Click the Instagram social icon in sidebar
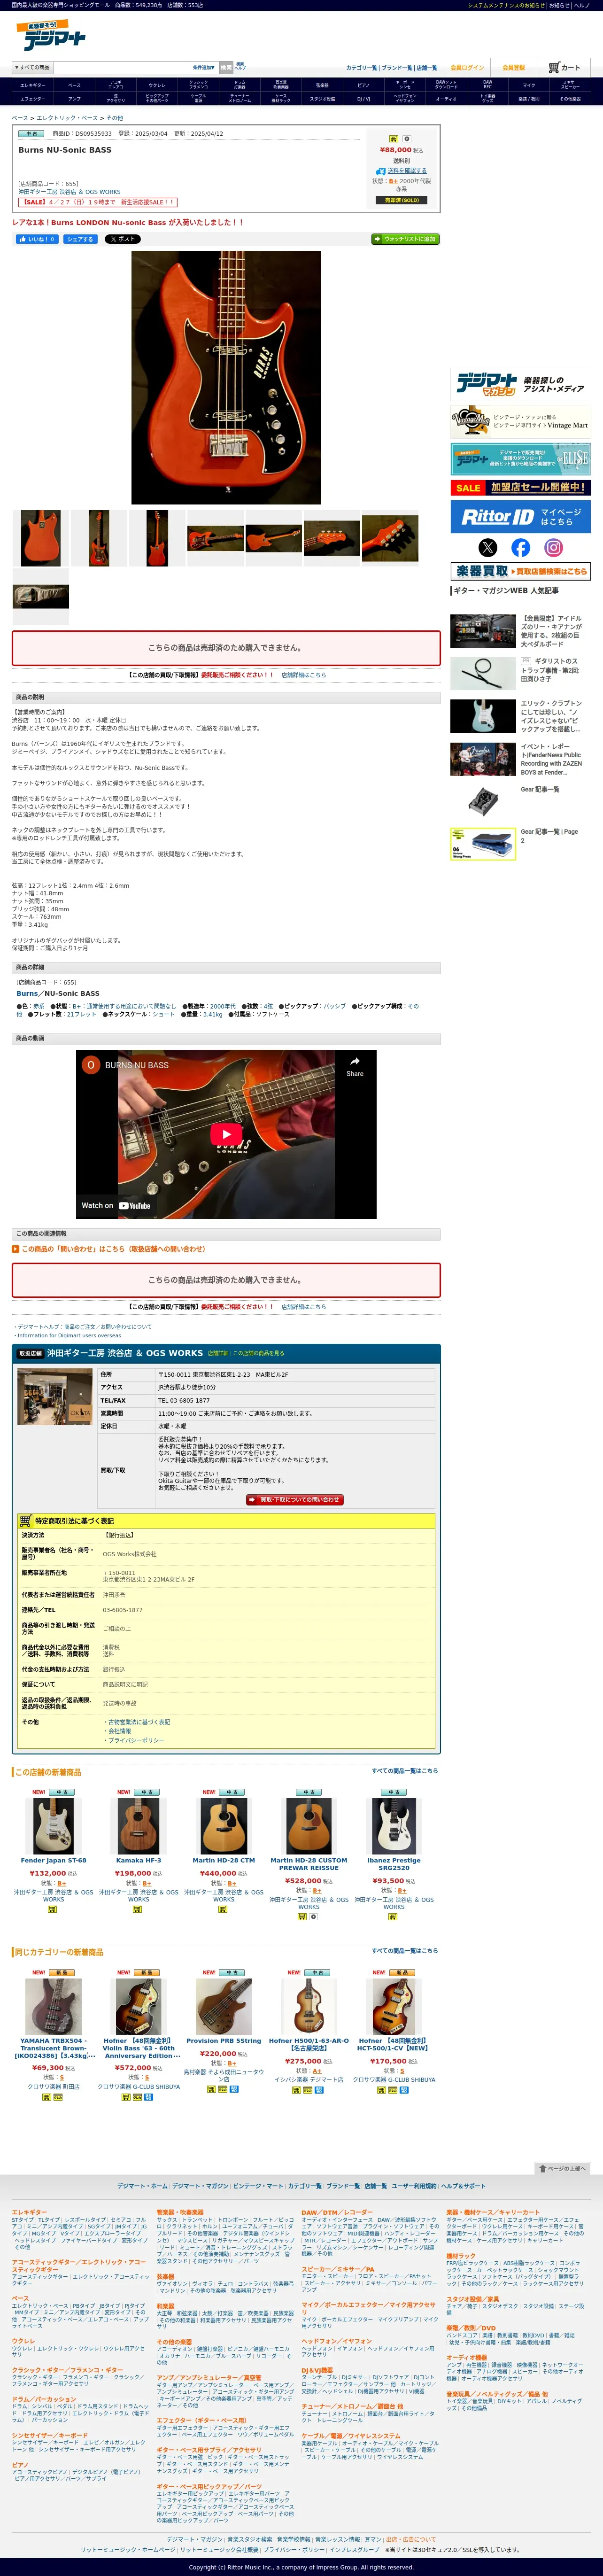 (553, 547)
